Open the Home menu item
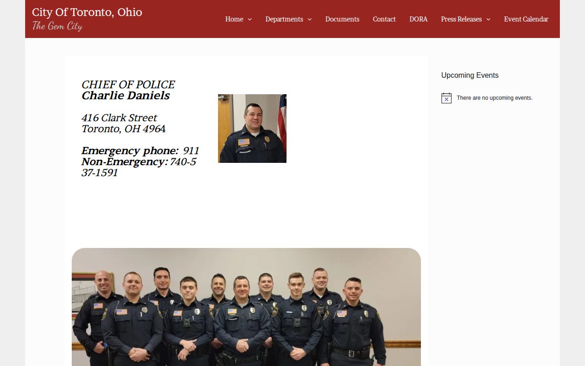This screenshot has height=366, width=585. (x=234, y=19)
